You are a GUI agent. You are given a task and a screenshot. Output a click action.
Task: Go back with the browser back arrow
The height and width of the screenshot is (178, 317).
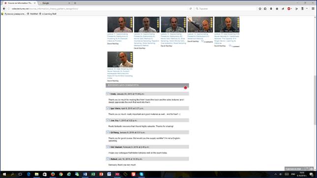coord(4,9)
